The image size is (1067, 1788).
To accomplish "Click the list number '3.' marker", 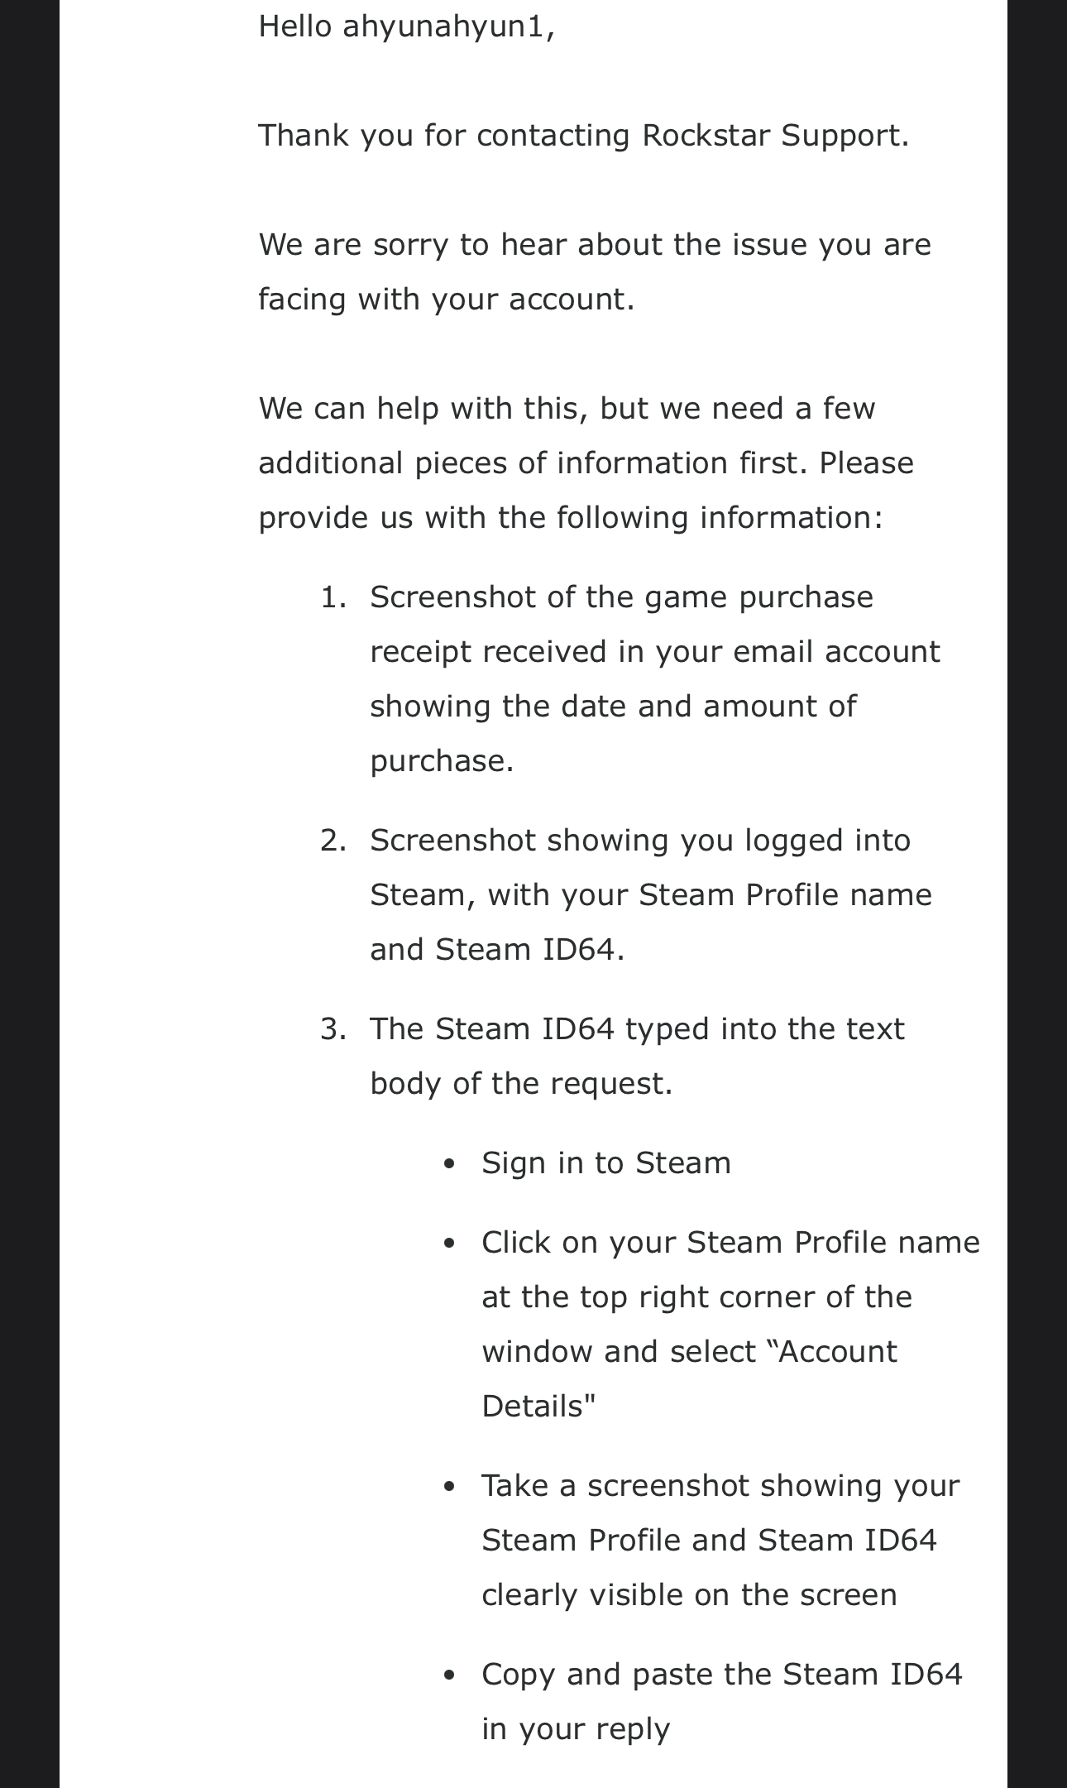I will coord(333,1029).
